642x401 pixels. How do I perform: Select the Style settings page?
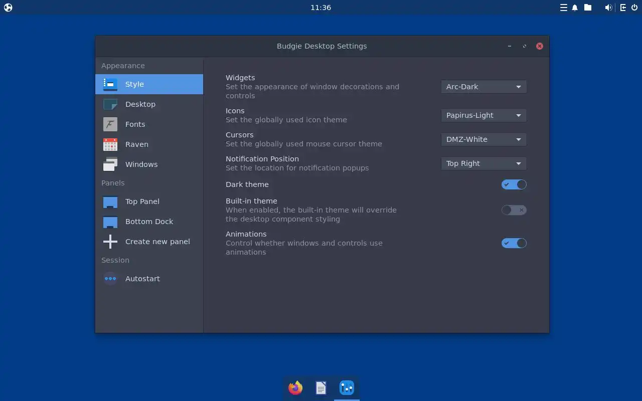[x=149, y=84]
